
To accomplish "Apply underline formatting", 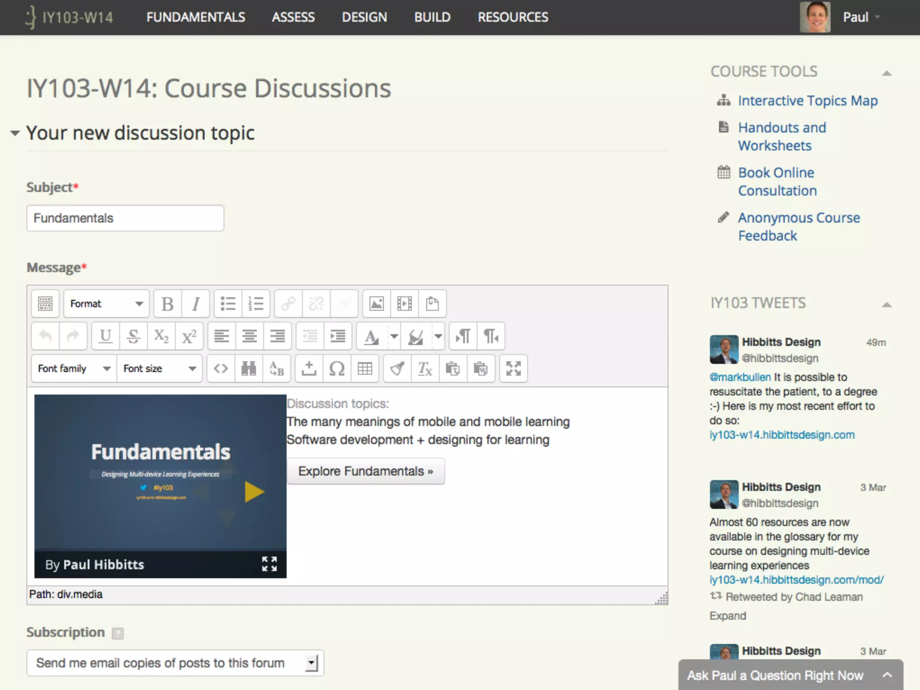I will [x=106, y=336].
